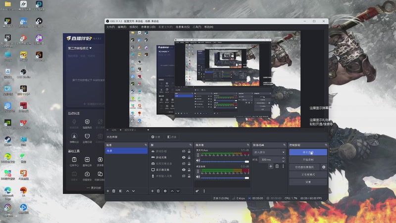Open advanced audio properties gears icon
The image size is (396, 223).
click(x=197, y=191)
